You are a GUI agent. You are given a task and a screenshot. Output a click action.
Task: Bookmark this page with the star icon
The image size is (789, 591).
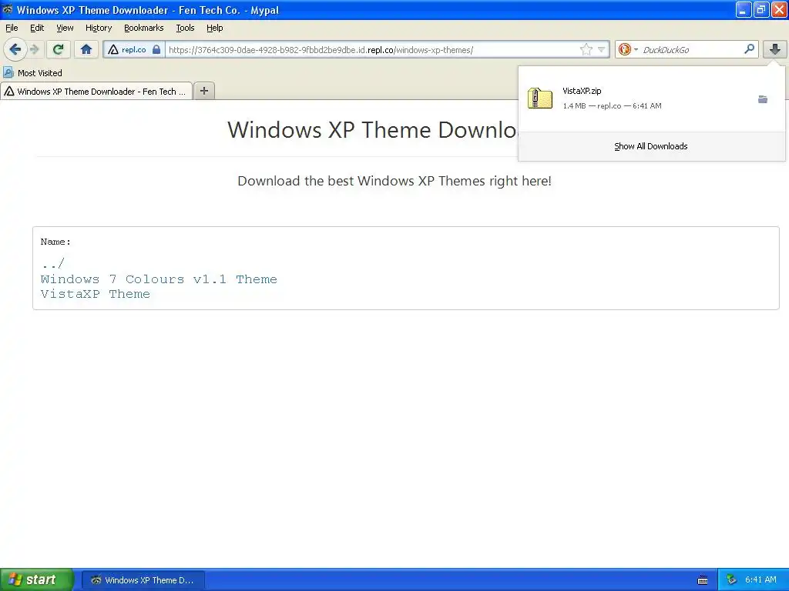click(586, 49)
